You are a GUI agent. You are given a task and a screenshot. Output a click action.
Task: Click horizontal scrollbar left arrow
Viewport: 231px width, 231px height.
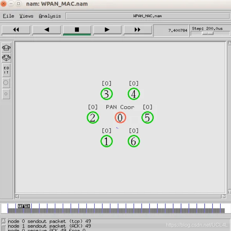point(17,197)
